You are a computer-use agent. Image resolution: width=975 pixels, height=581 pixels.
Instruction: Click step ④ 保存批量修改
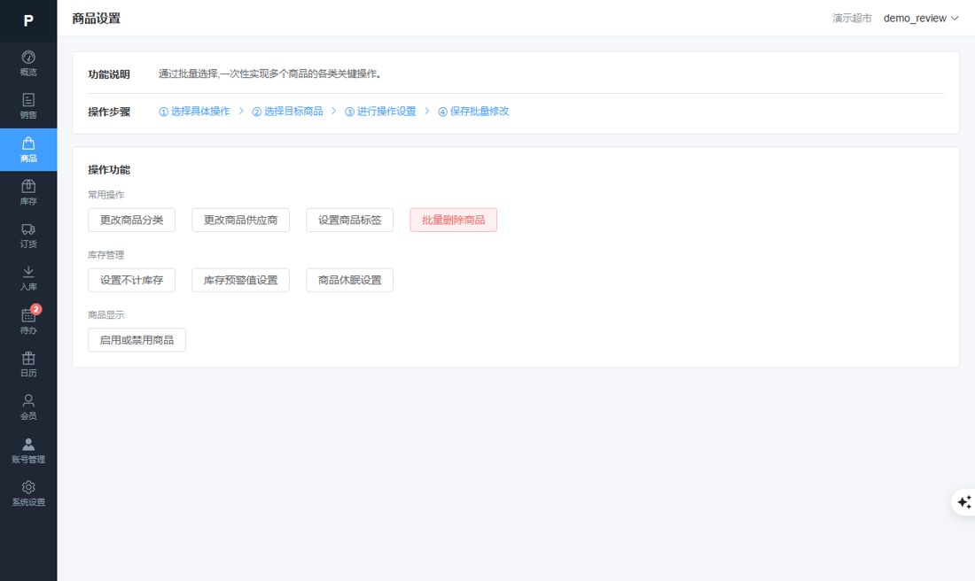pos(473,112)
